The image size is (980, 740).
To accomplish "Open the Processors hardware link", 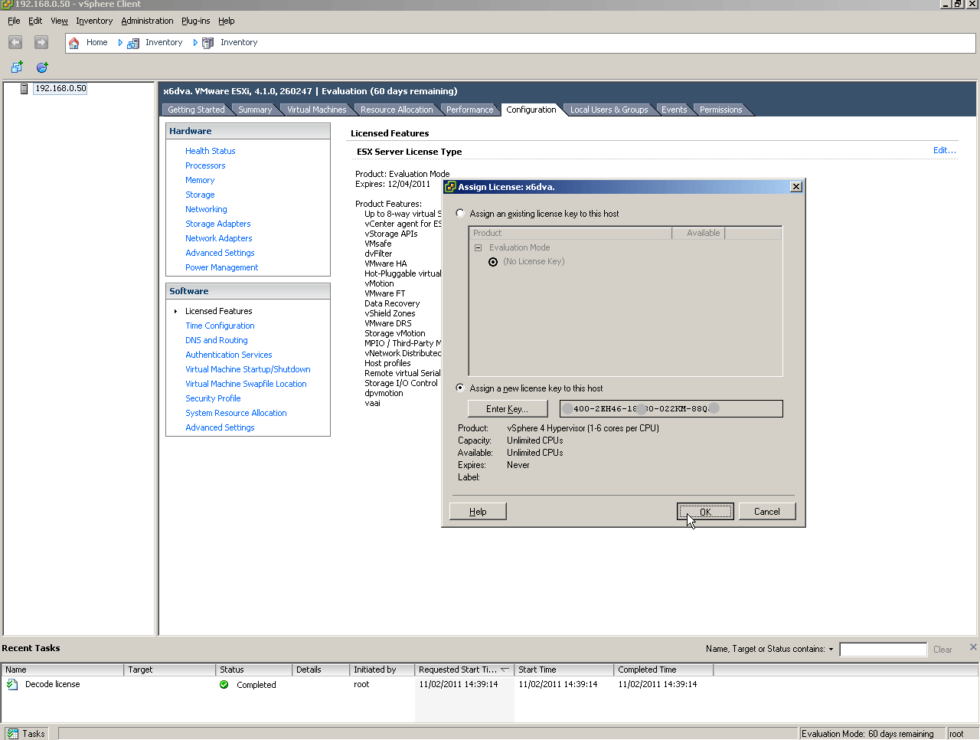I will click(205, 165).
